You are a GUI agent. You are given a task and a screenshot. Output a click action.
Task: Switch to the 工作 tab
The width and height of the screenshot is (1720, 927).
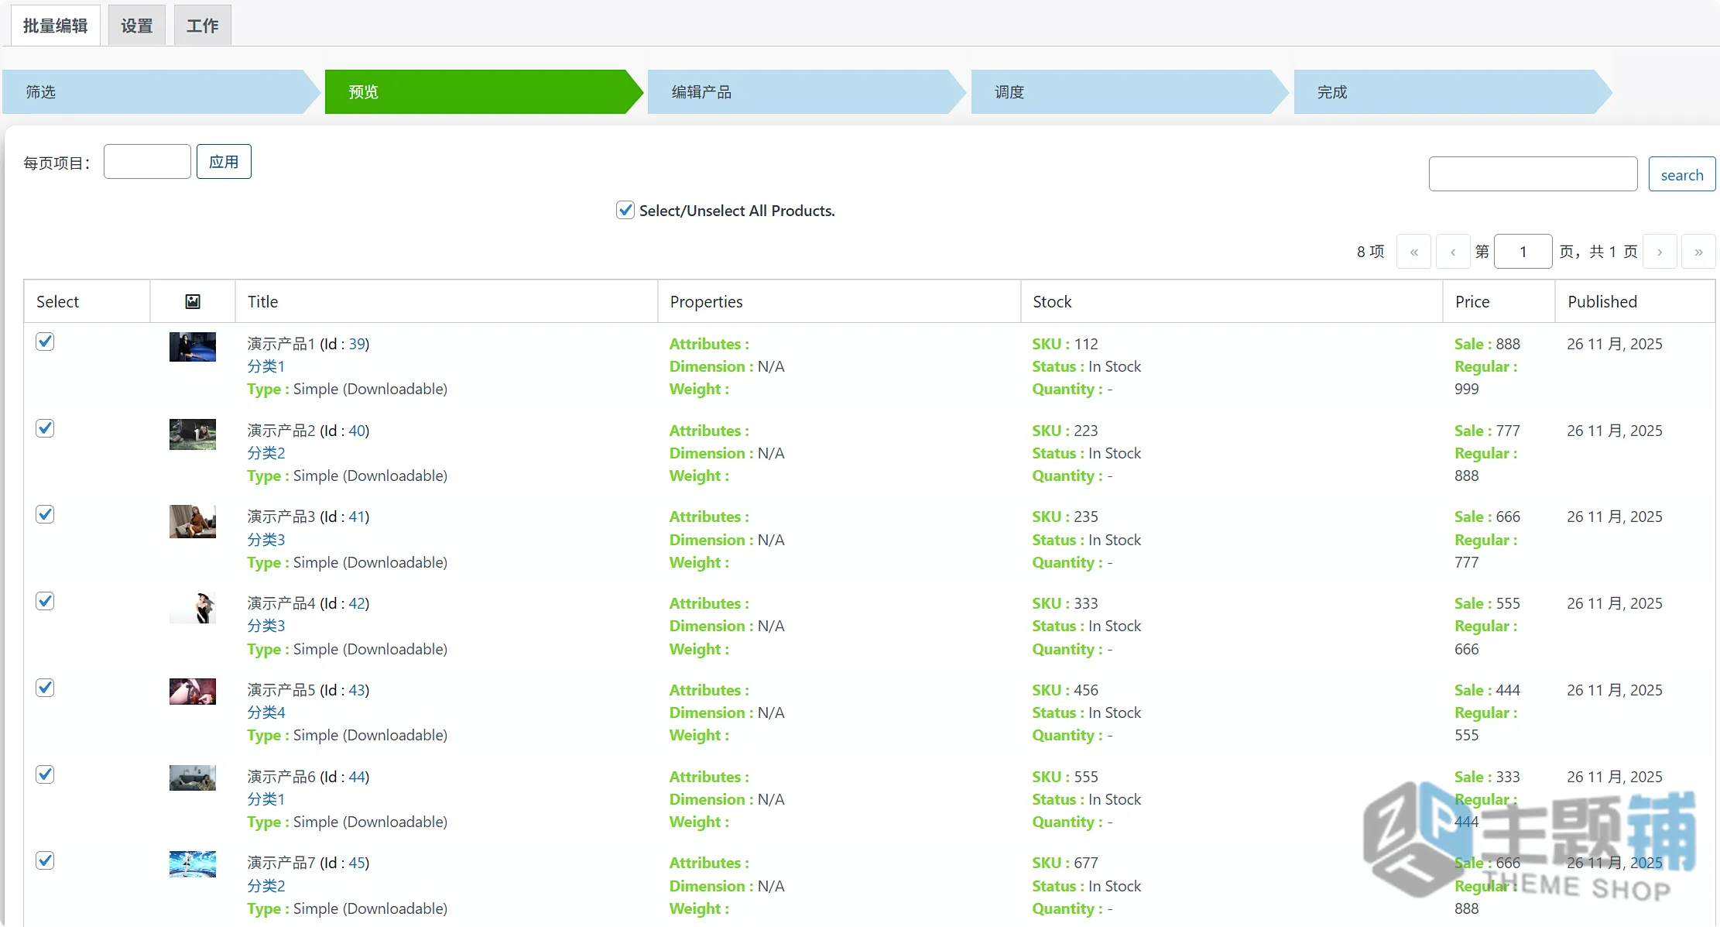[x=203, y=26]
